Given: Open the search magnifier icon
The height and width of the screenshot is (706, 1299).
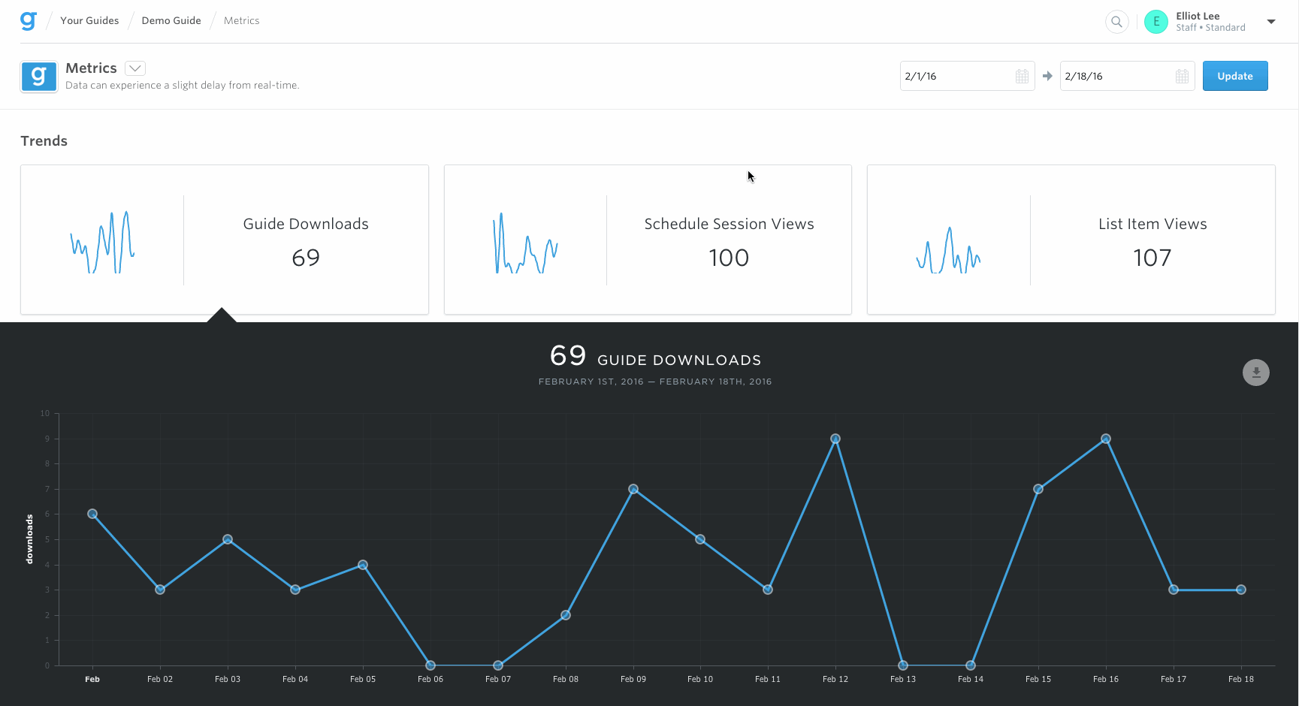Looking at the screenshot, I should tap(1117, 22).
